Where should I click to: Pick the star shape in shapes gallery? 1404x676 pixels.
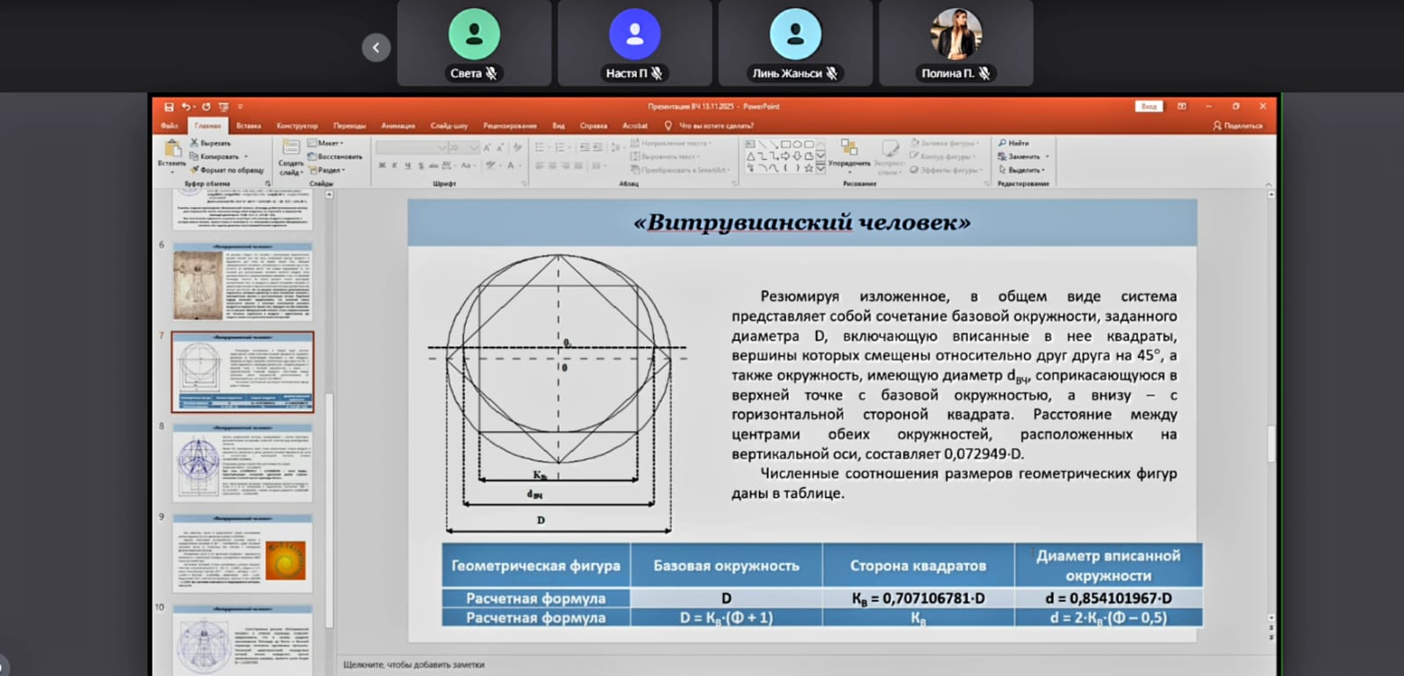click(x=808, y=167)
